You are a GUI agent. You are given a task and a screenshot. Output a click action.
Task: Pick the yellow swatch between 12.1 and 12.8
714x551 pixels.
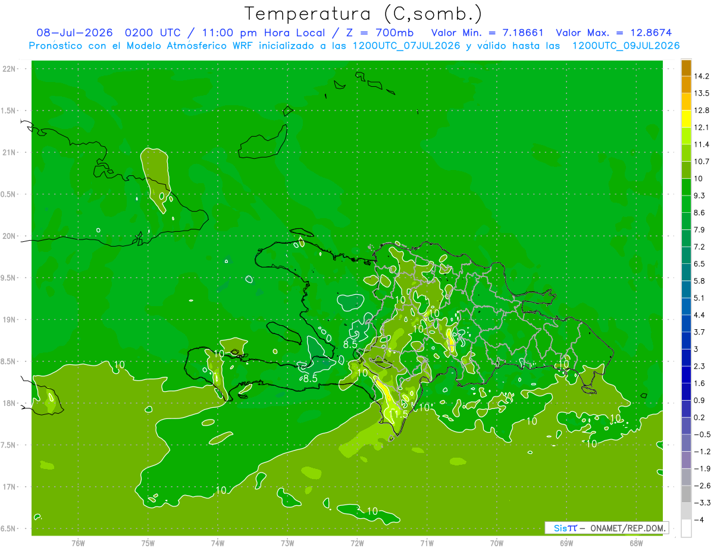[x=686, y=118]
